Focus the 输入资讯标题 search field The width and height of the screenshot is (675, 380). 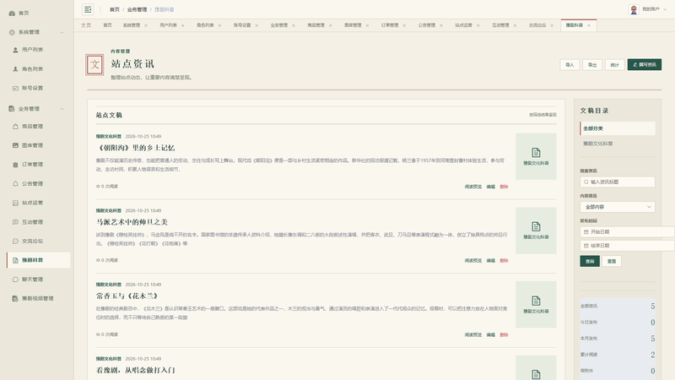coord(618,182)
